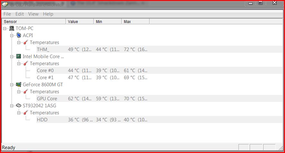Select the Core #1 sensor row
The image size is (285, 153).
[x=160, y=77]
